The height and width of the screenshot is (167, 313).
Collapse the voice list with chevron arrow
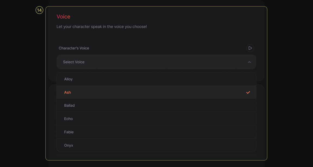249,62
